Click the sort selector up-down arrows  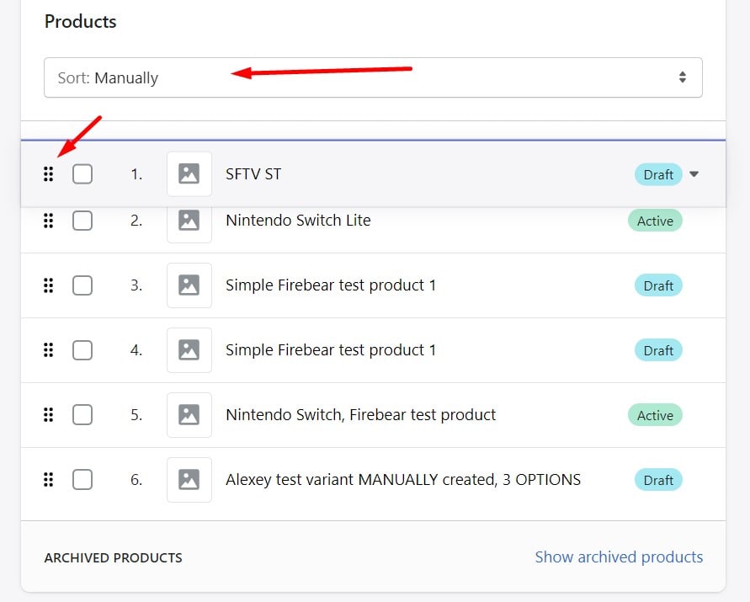click(x=682, y=77)
